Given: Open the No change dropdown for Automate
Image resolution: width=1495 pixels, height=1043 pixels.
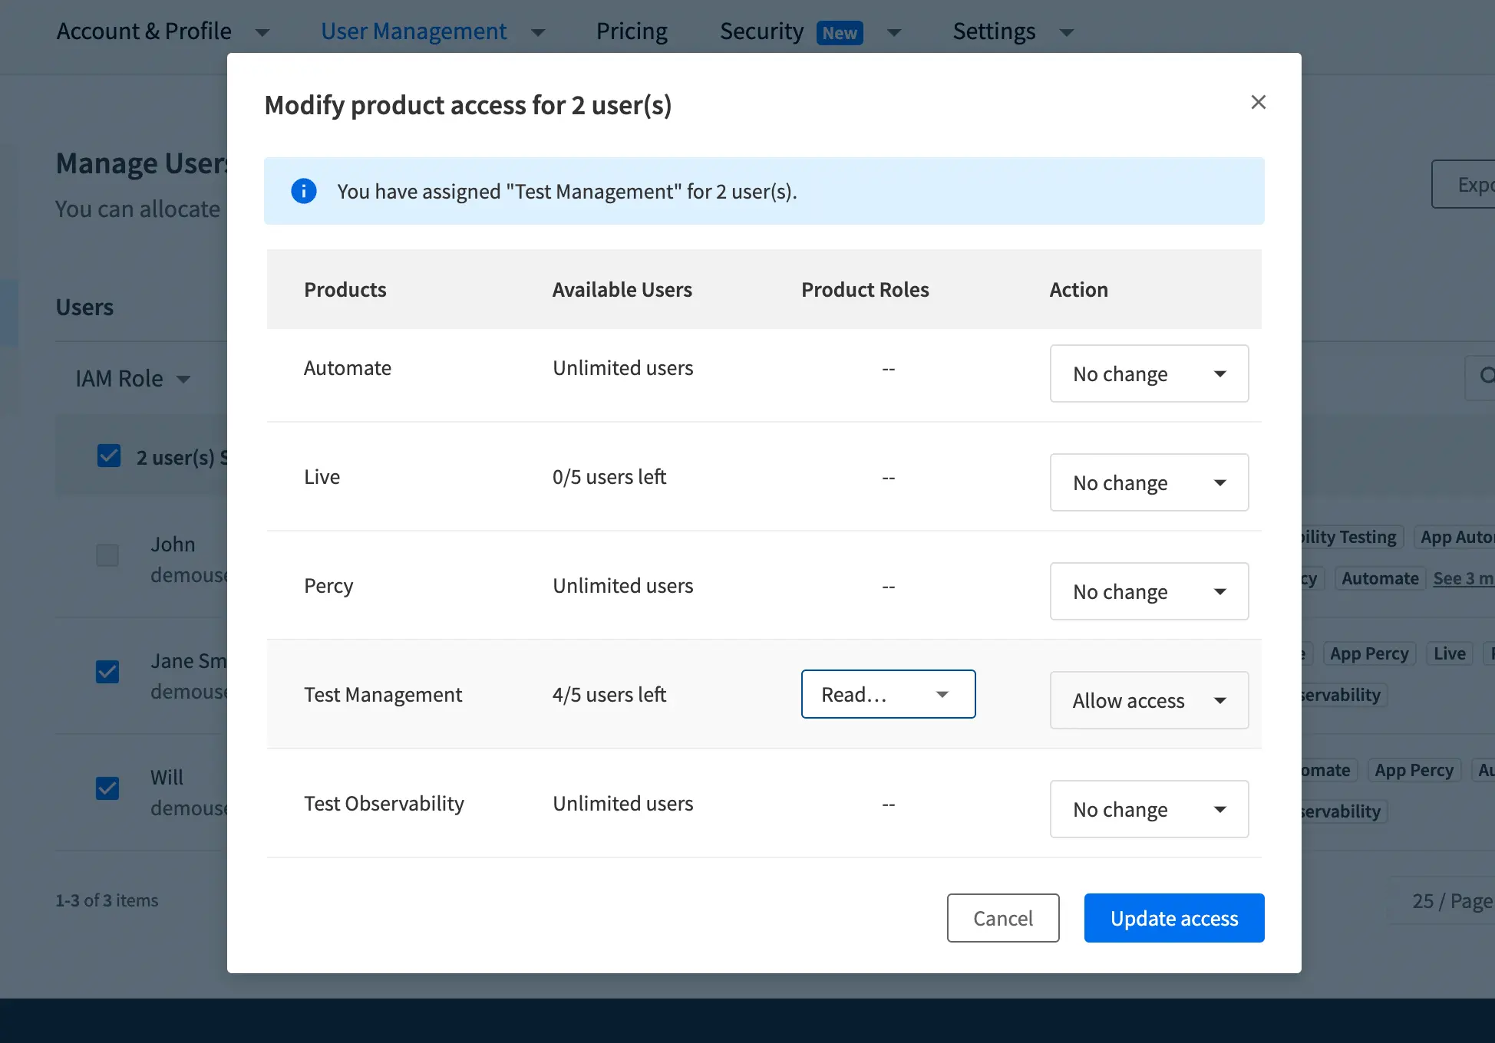Looking at the screenshot, I should pos(1149,373).
